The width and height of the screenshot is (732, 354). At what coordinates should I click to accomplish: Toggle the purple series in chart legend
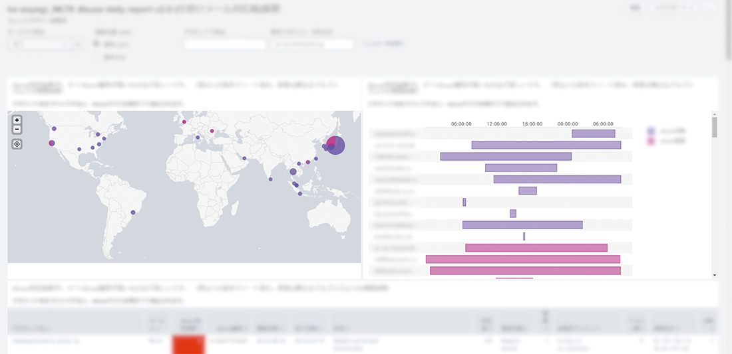click(x=651, y=132)
